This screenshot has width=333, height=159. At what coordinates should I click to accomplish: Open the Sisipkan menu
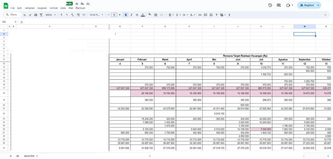click(x=42, y=8)
